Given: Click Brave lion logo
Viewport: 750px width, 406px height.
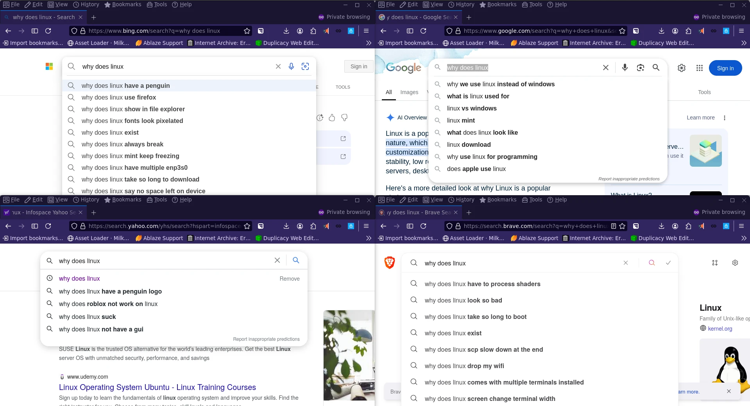Looking at the screenshot, I should [x=390, y=262].
